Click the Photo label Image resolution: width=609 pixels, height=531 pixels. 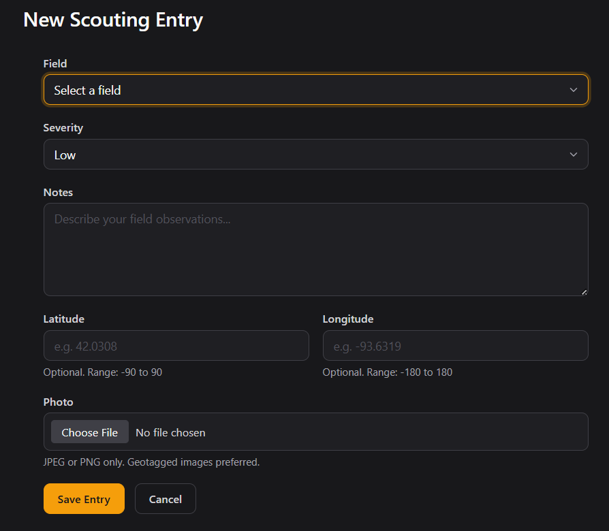pyautogui.click(x=58, y=402)
